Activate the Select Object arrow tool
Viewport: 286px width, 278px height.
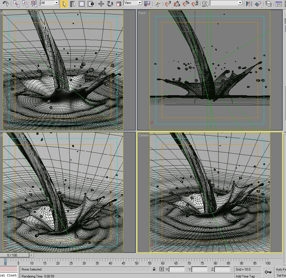[64, 4]
